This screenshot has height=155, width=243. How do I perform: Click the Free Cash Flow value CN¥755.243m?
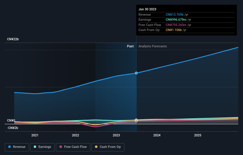coord(176,25)
